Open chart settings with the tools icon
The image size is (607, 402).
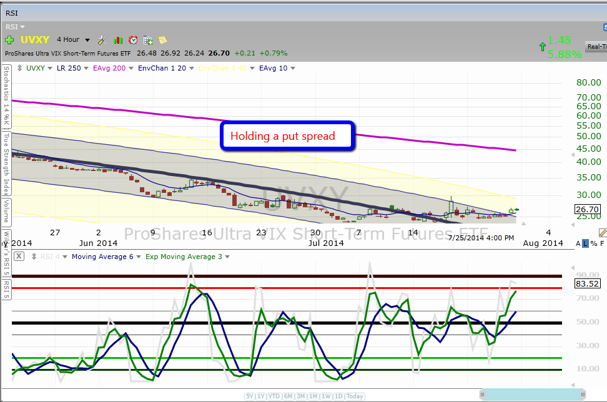pyautogui.click(x=103, y=40)
